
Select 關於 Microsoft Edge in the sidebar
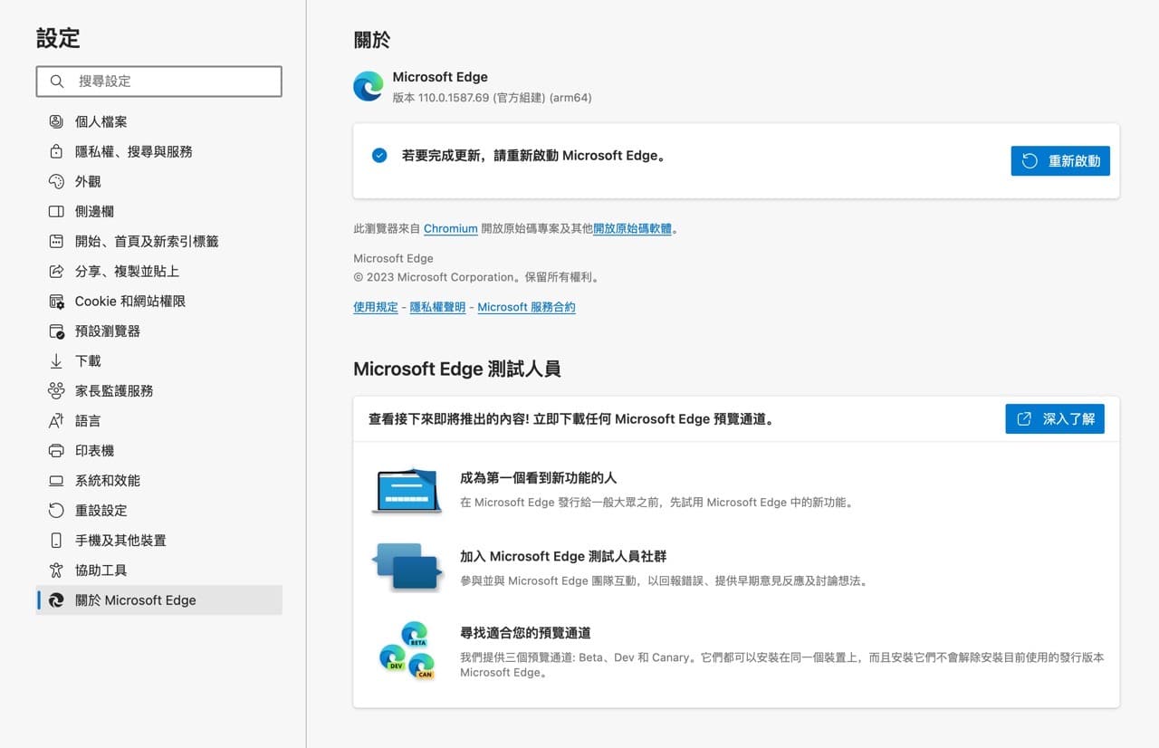[159, 599]
